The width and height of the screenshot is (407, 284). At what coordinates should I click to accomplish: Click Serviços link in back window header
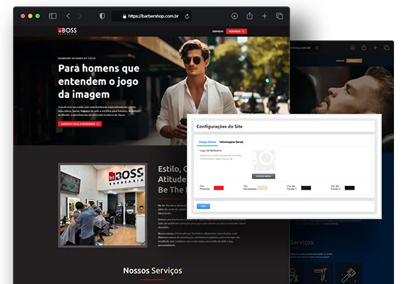click(x=340, y=61)
